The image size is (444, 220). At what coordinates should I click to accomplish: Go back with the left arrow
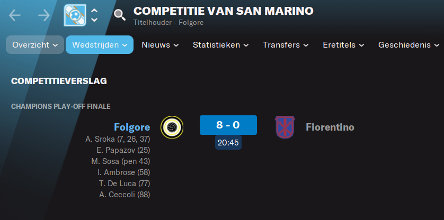click(15, 15)
